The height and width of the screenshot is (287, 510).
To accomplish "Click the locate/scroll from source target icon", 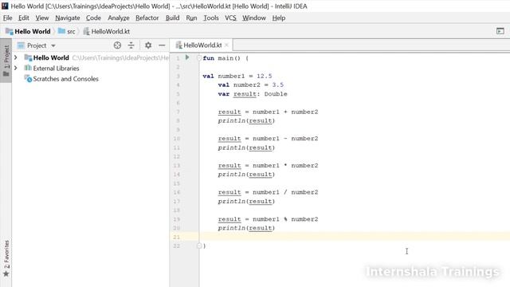I will (117, 45).
